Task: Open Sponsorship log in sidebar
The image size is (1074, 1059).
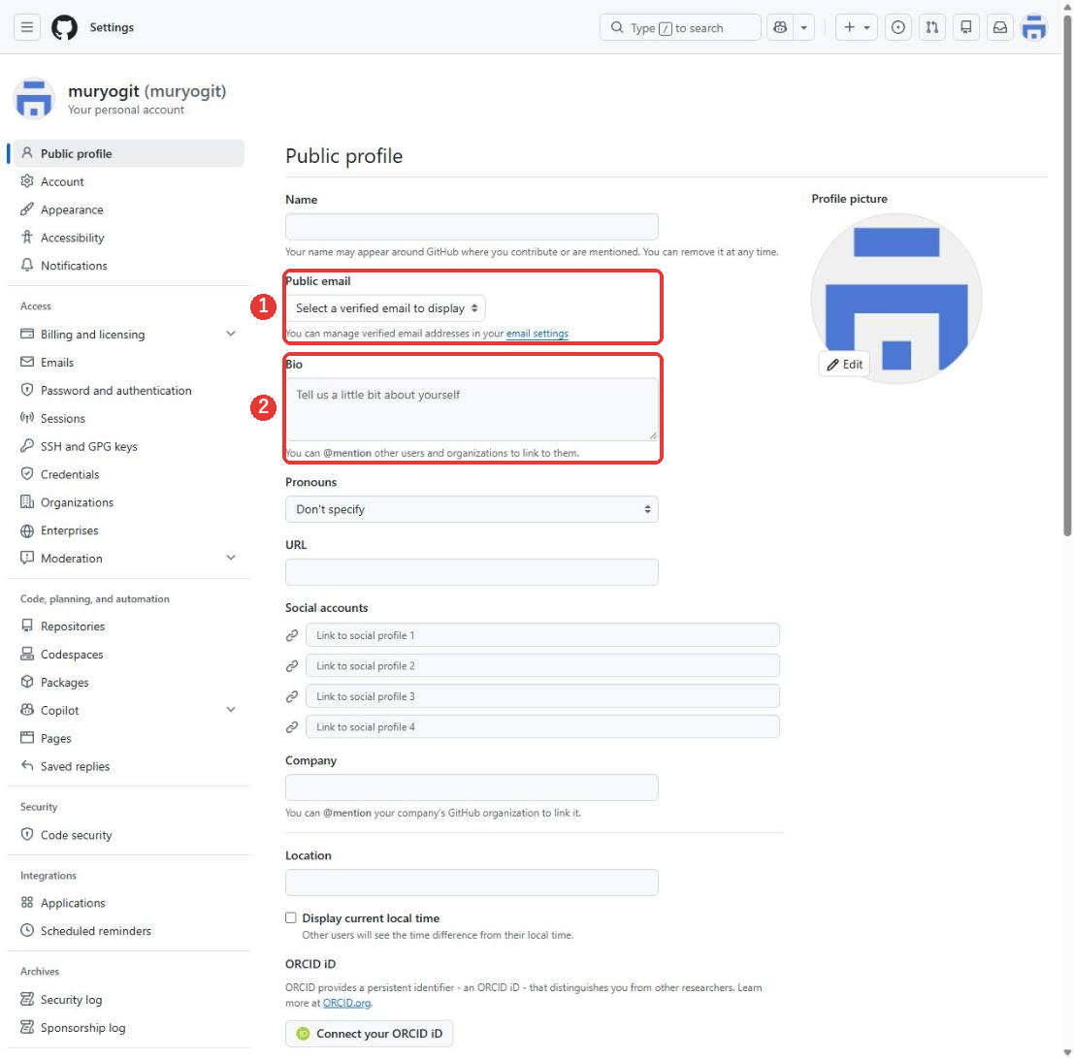Action: (x=129, y=1028)
